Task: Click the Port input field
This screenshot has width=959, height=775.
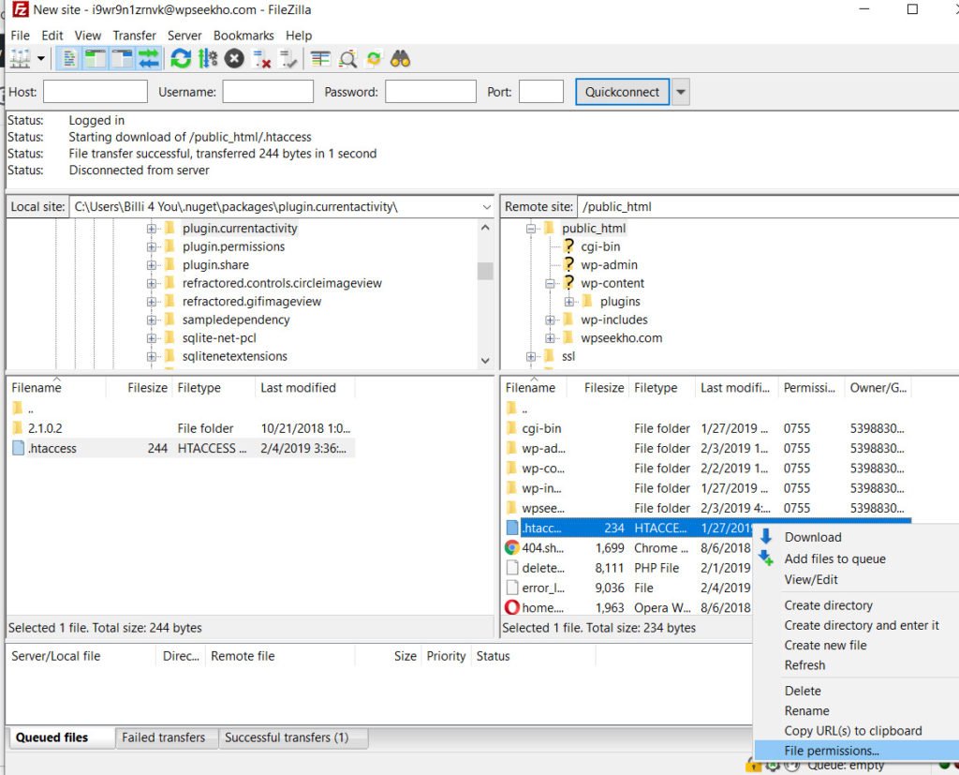Action: click(x=541, y=92)
